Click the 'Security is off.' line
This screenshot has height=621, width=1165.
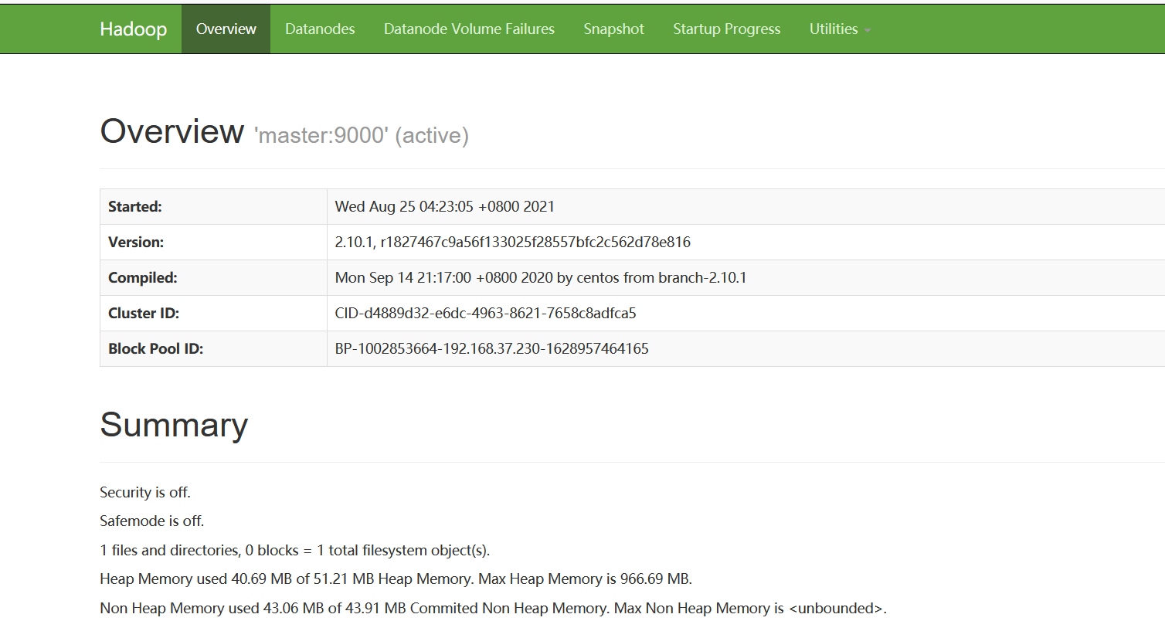[145, 492]
